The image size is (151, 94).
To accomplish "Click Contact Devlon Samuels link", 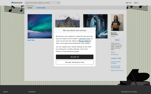I will tap(116, 62).
